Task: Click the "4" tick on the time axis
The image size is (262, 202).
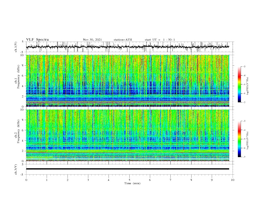Action: point(109,180)
